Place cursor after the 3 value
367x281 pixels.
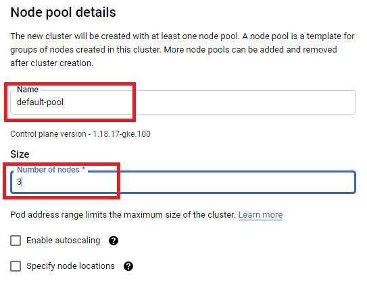[x=22, y=182]
